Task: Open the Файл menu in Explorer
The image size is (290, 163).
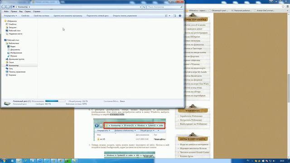Action: [6, 11]
